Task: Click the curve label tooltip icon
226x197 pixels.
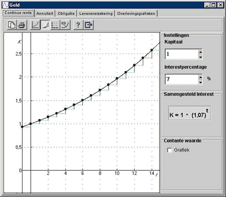Action: point(65,25)
